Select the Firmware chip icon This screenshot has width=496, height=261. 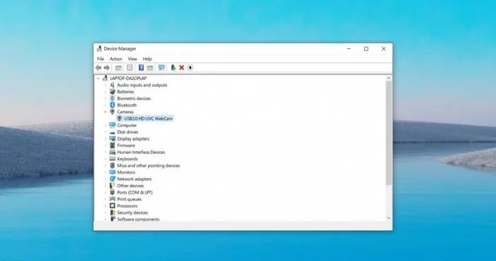pos(112,145)
